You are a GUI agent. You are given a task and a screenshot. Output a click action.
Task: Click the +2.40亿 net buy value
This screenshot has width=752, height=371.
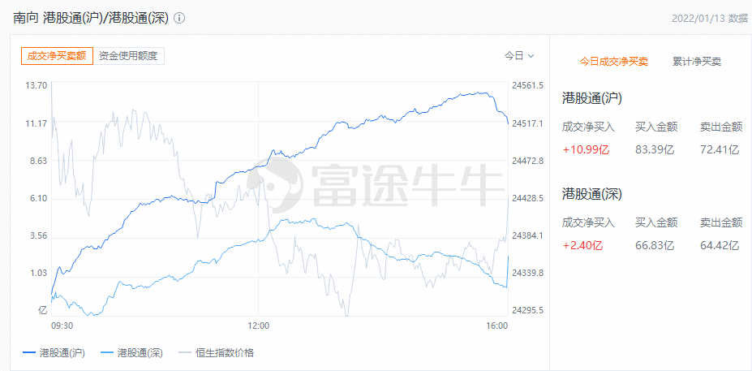click(x=582, y=245)
